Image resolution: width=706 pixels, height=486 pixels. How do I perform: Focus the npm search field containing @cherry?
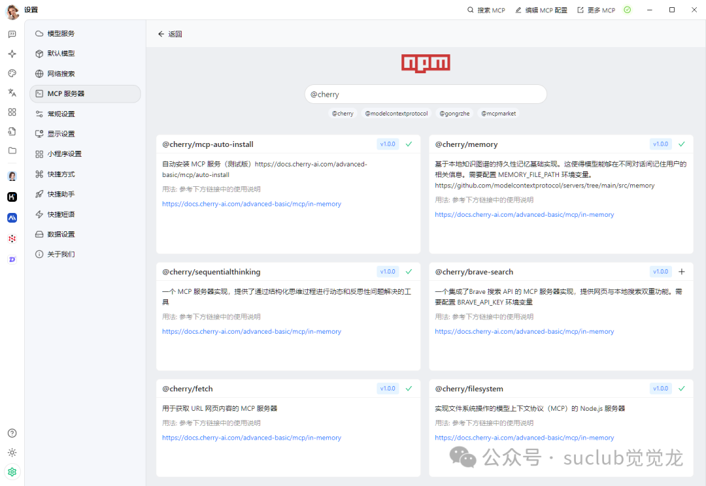point(426,95)
